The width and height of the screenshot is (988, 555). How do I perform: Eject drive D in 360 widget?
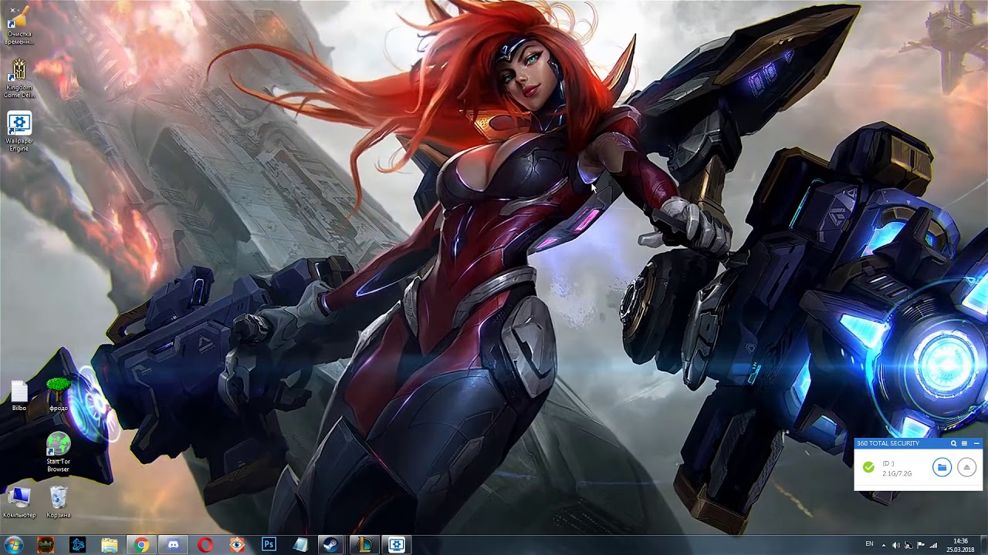tap(966, 467)
